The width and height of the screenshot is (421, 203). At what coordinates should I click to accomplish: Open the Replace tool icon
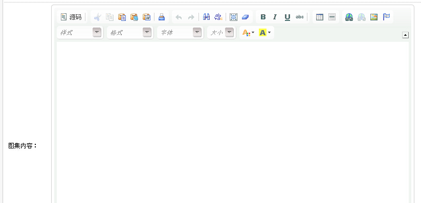click(x=218, y=17)
